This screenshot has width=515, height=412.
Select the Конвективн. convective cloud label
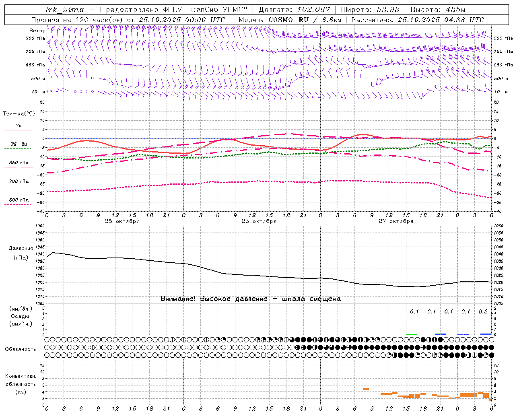tap(21, 376)
